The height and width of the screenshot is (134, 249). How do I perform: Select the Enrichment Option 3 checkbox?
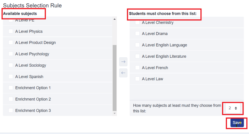click(x=11, y=110)
